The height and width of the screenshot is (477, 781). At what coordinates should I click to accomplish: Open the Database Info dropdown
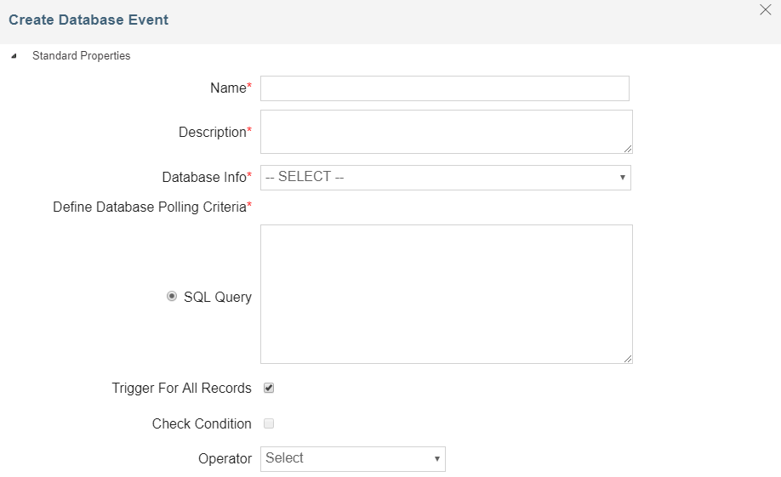tap(445, 177)
